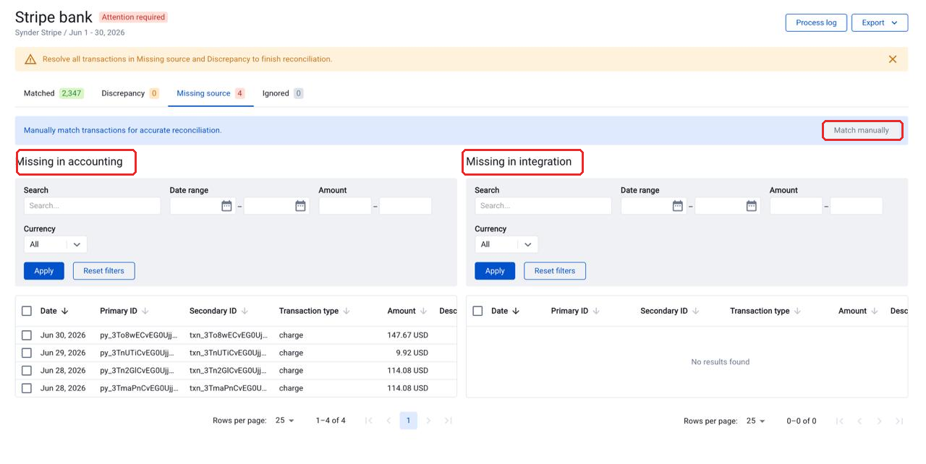Select all rows in integration table header checkbox
This screenshot has width=926, height=464.
pos(477,311)
